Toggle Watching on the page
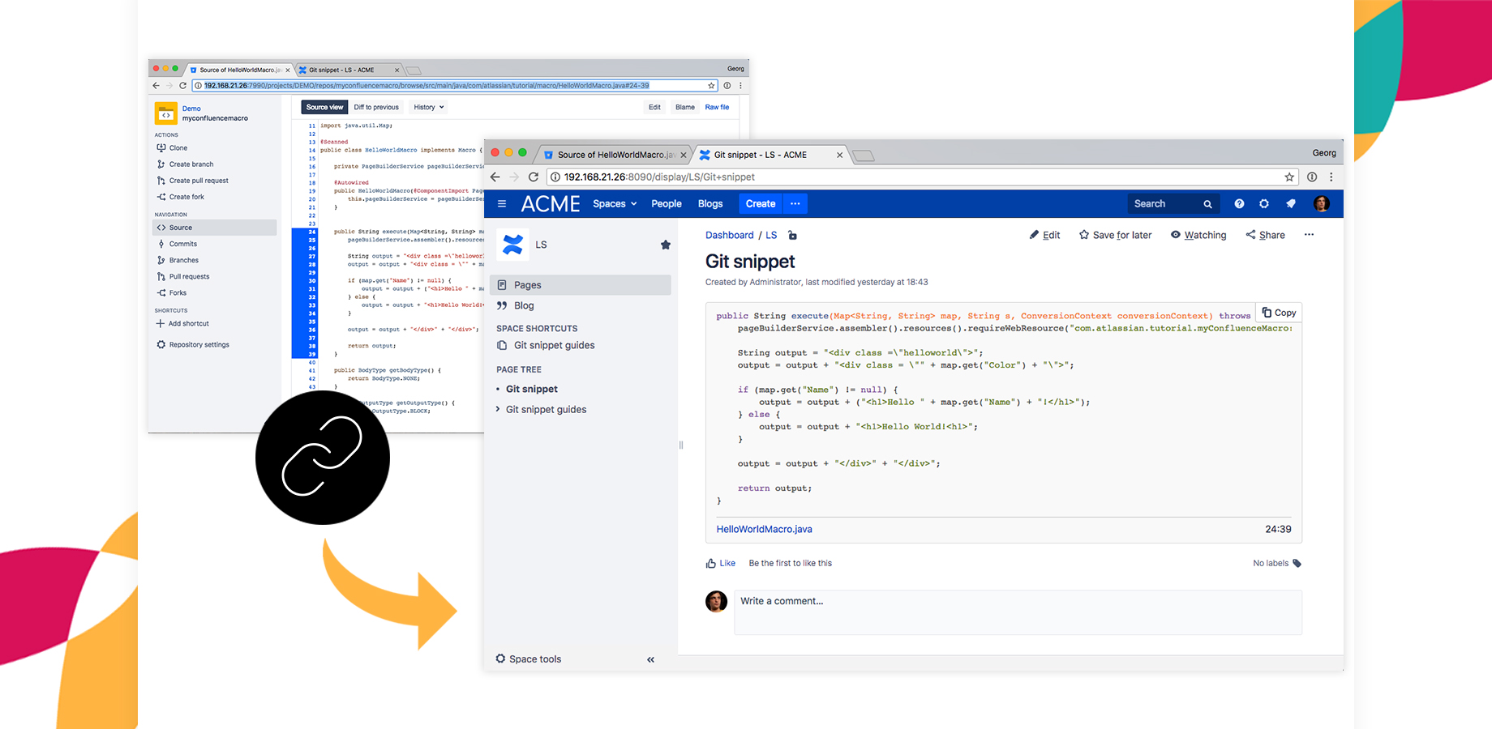 (x=1198, y=235)
